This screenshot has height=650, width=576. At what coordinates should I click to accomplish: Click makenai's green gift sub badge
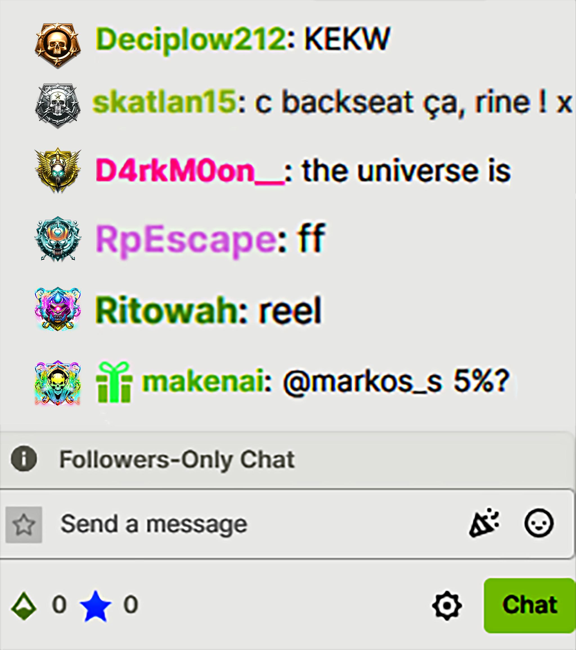tap(114, 383)
